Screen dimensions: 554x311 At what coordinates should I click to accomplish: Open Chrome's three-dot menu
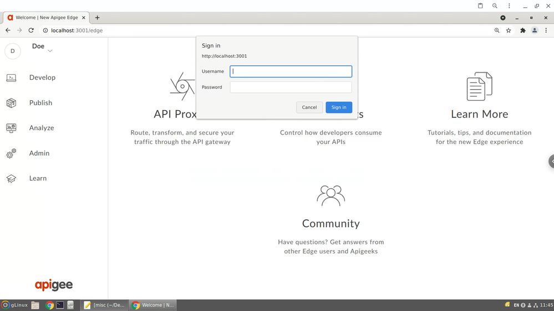[546, 30]
